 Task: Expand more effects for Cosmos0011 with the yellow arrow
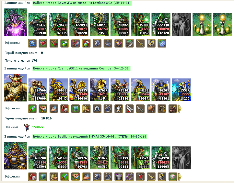pyautogui.click(x=180, y=109)
